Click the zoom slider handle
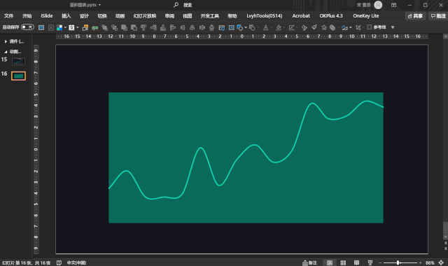 (x=398, y=262)
